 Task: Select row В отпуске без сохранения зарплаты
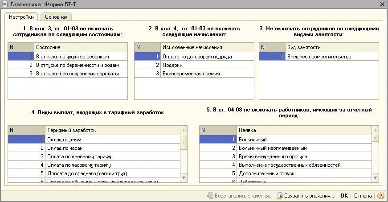point(68,73)
